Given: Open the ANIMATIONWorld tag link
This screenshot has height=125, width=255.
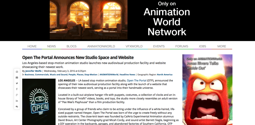Looking at the screenshot, I should (109, 74).
